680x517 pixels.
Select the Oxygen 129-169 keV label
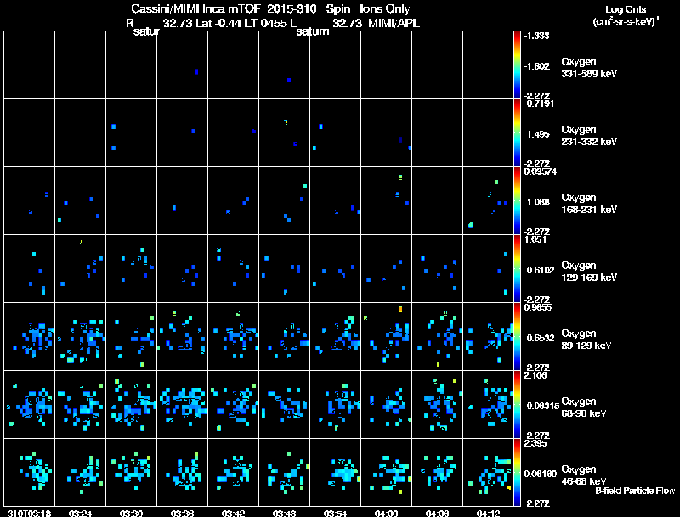pos(589,272)
